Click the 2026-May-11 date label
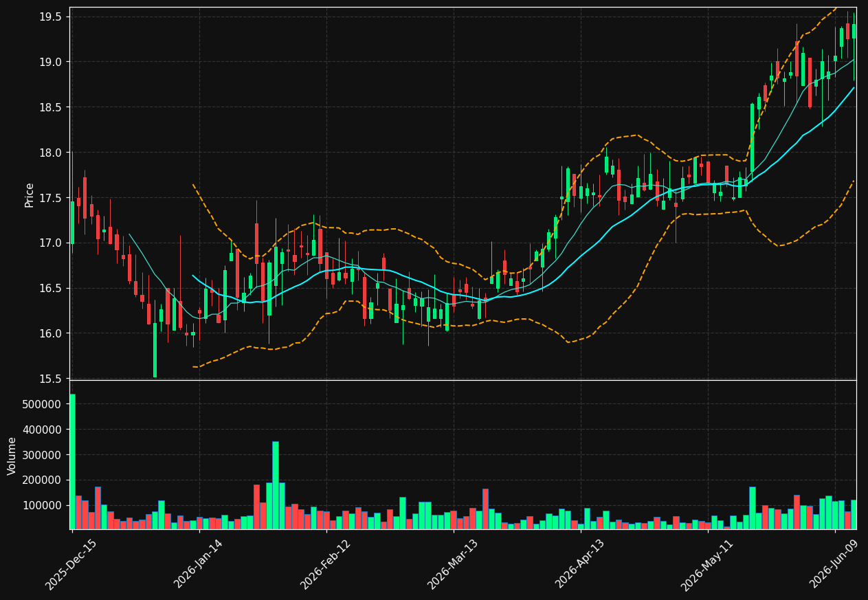Image resolution: width=868 pixels, height=600 pixels. pyautogui.click(x=706, y=564)
